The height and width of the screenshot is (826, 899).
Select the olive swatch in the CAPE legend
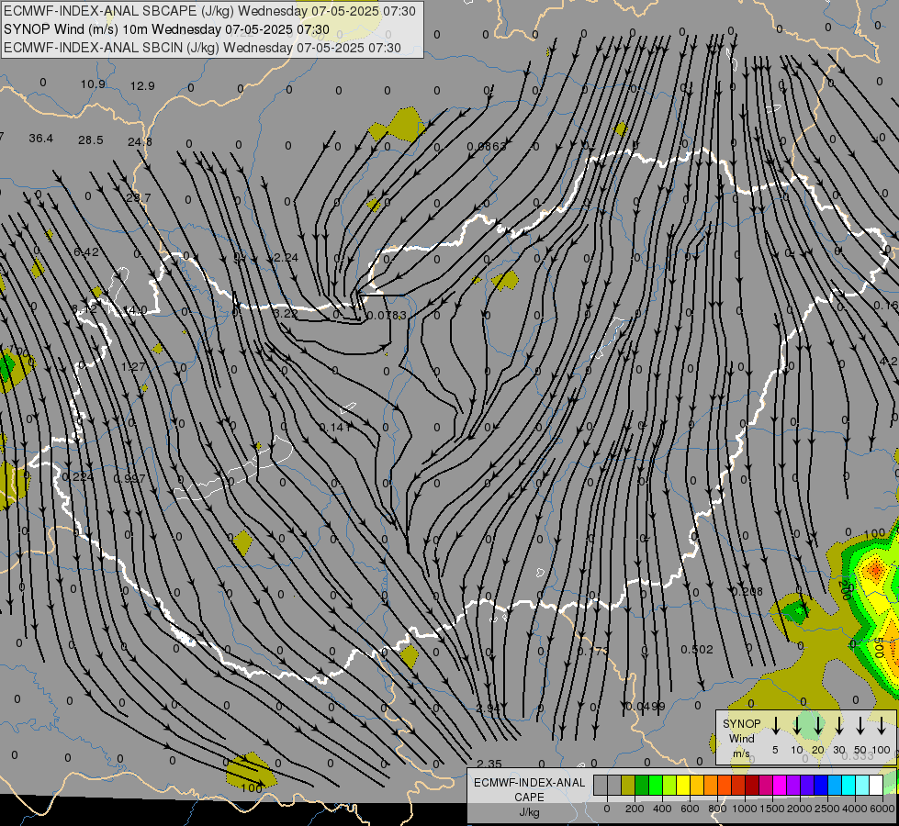(x=628, y=785)
